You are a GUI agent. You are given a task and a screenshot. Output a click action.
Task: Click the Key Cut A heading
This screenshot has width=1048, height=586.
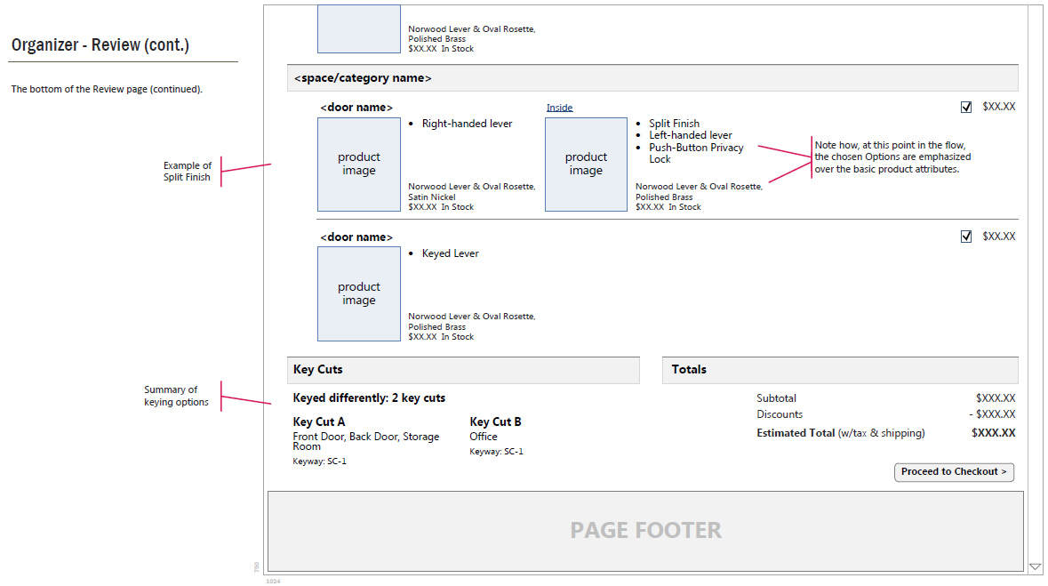click(319, 422)
